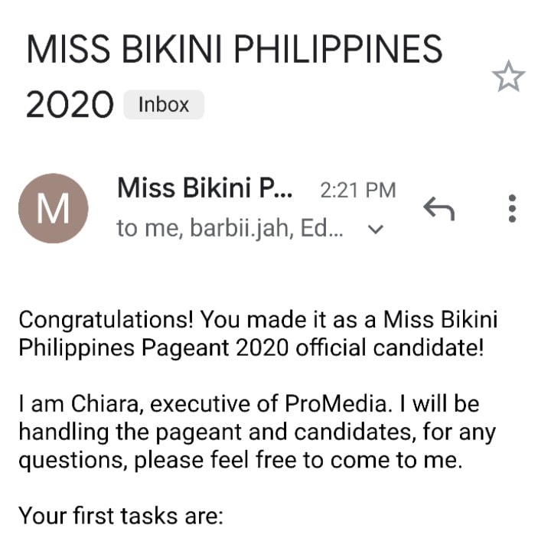
Task: Click the Inbox label chip
Action: coord(164,105)
